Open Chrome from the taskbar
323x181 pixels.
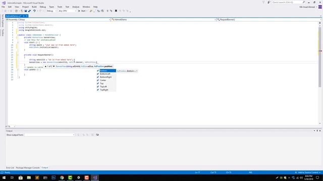point(62,177)
